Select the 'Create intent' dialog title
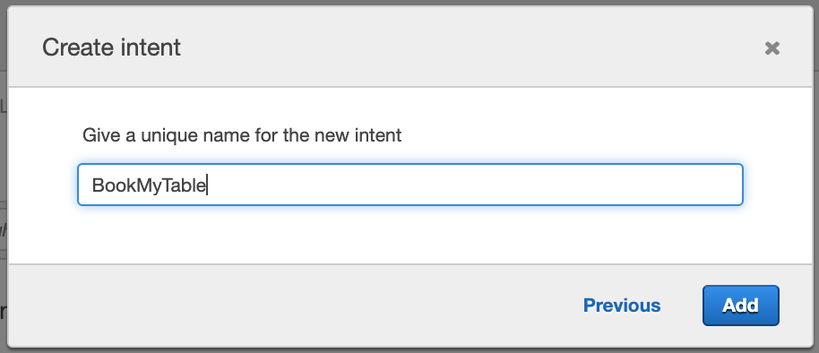Screen dimensions: 819x353 click(x=111, y=47)
